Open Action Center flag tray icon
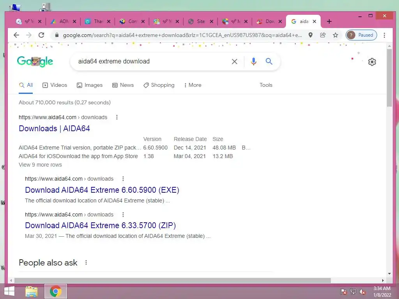This screenshot has height=299, width=399. [x=344, y=292]
